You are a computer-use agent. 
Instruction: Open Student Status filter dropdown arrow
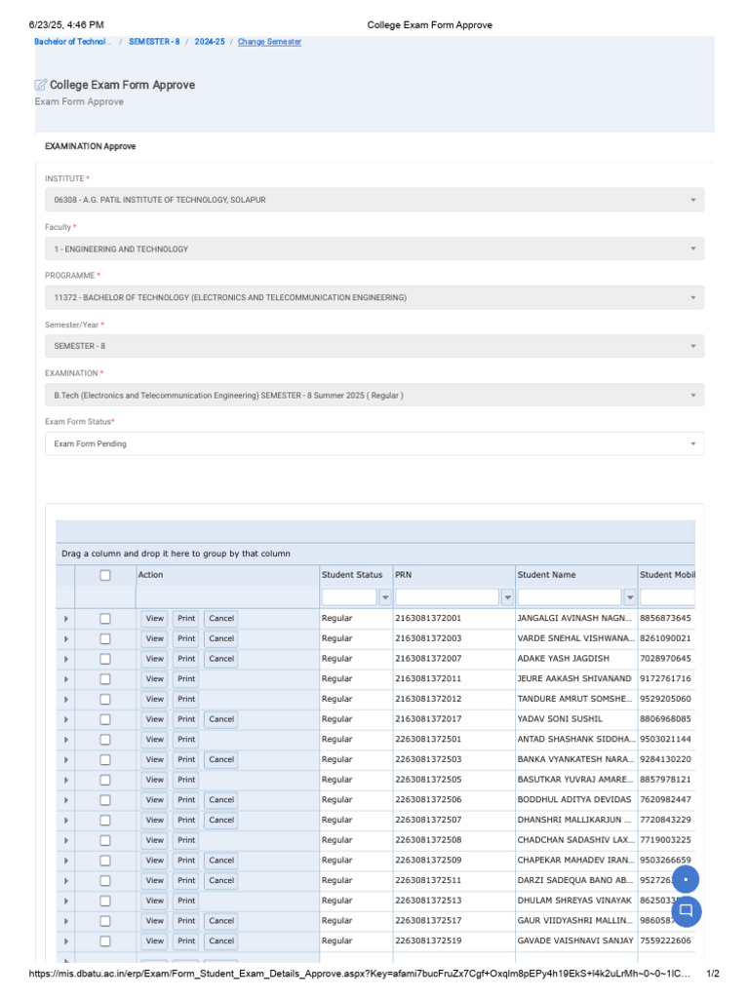pos(384,597)
